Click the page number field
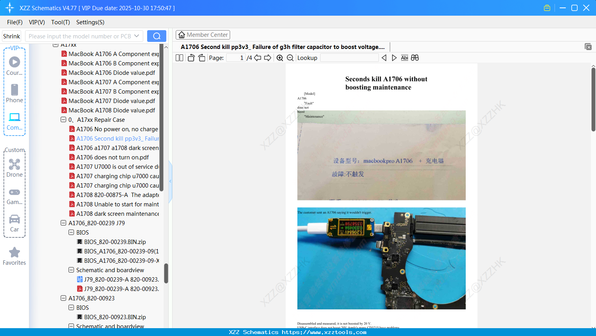This screenshot has width=596, height=336. tap(236, 58)
